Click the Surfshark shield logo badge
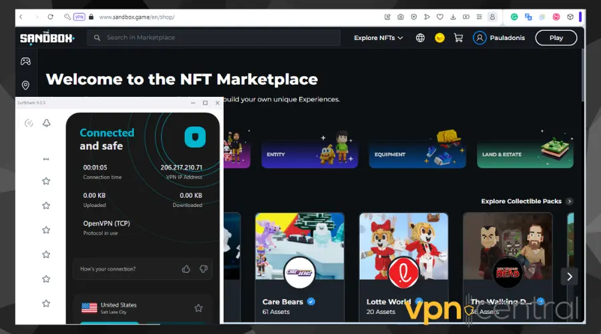The image size is (601, 334). 195,138
